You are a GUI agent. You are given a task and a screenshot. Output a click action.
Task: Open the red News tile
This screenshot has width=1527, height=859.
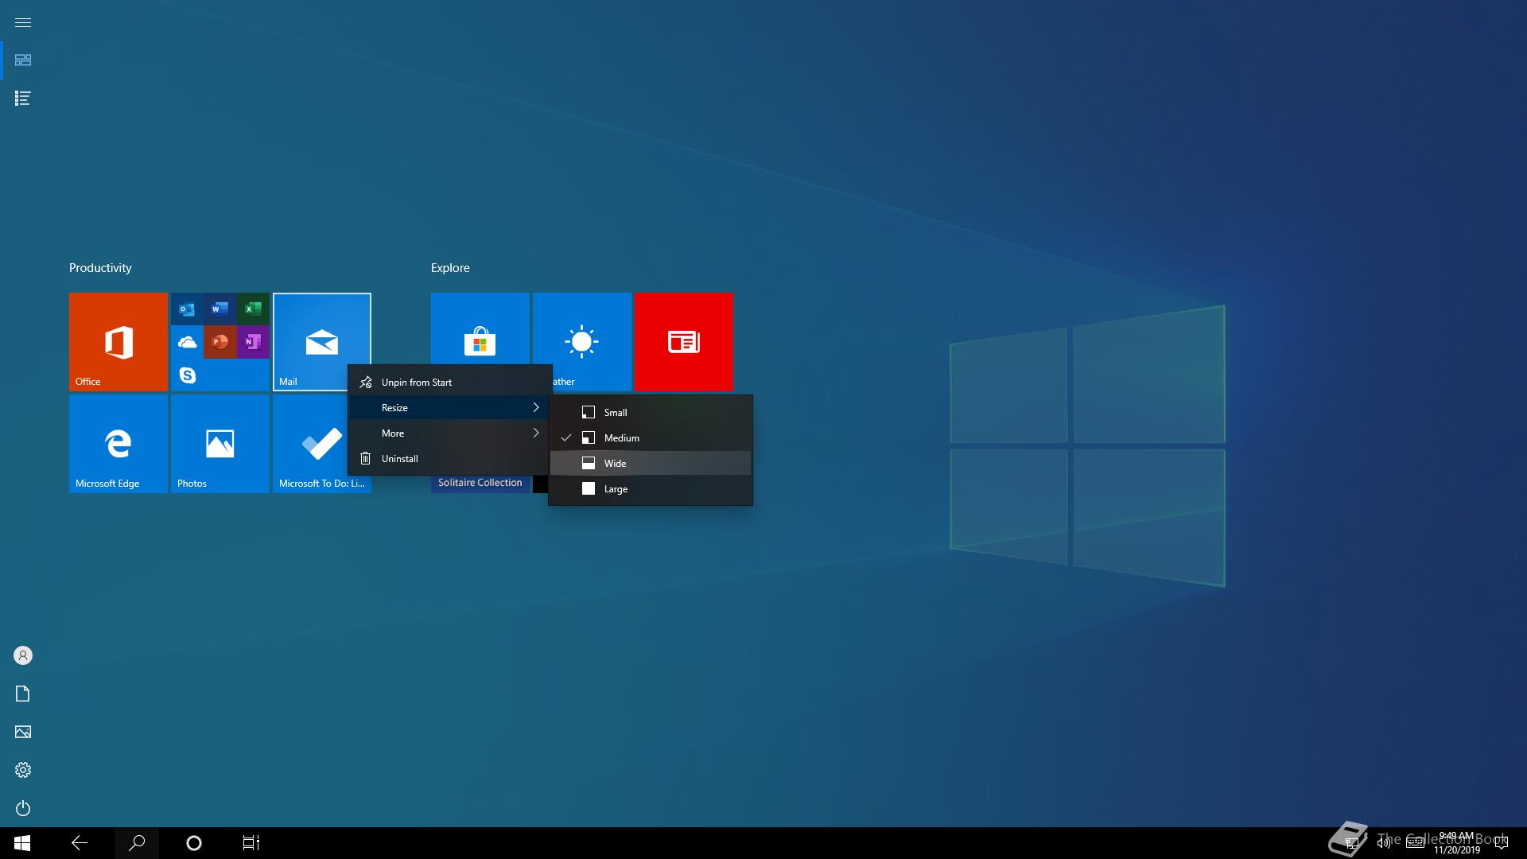pos(684,342)
